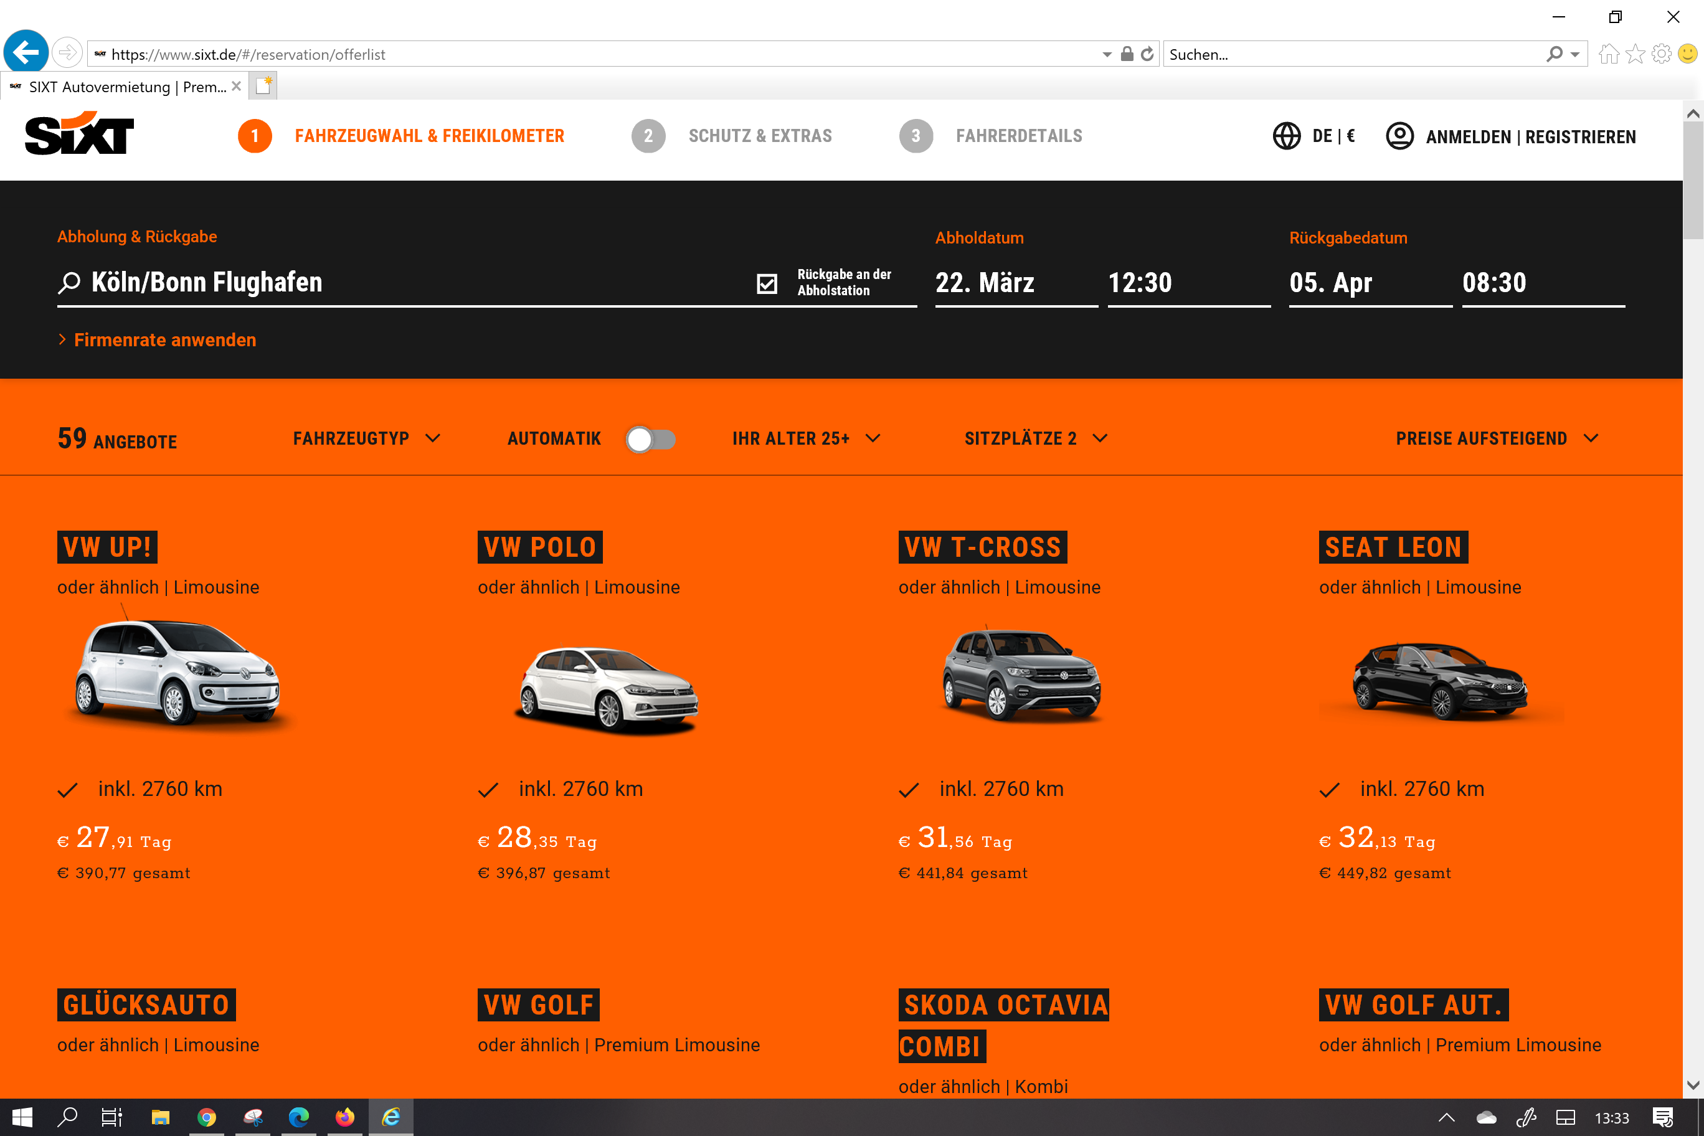Click the scrollbar down arrow

pos(1693,1086)
